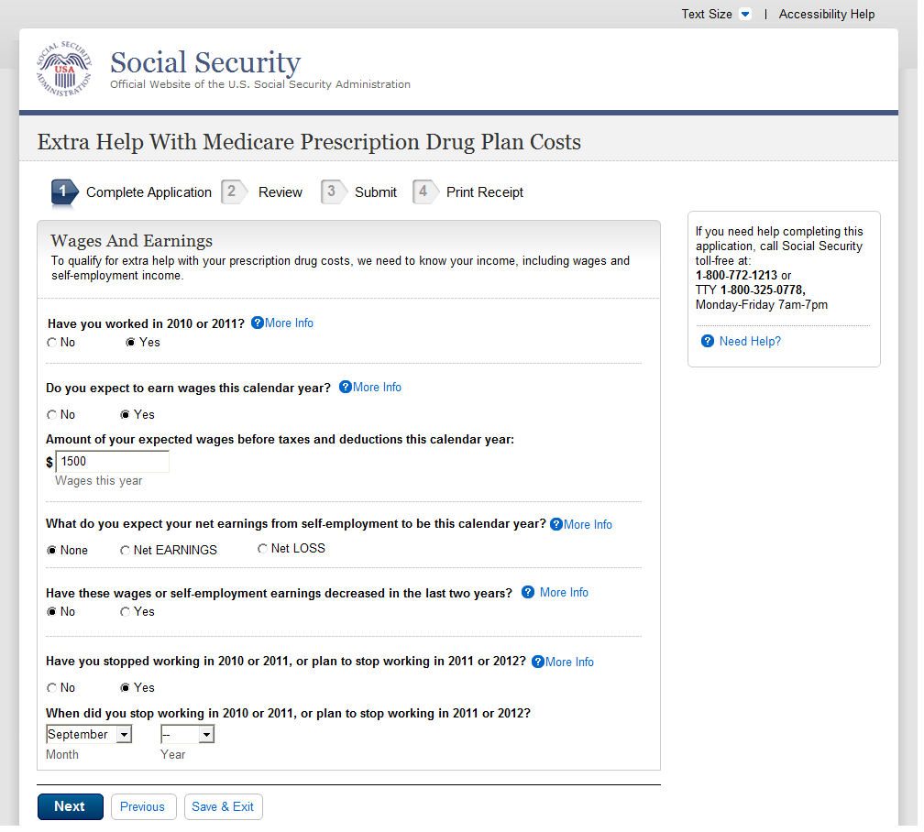Click the question mark icon beside Need Help
Viewport: 924px width, 832px height.
708,342
